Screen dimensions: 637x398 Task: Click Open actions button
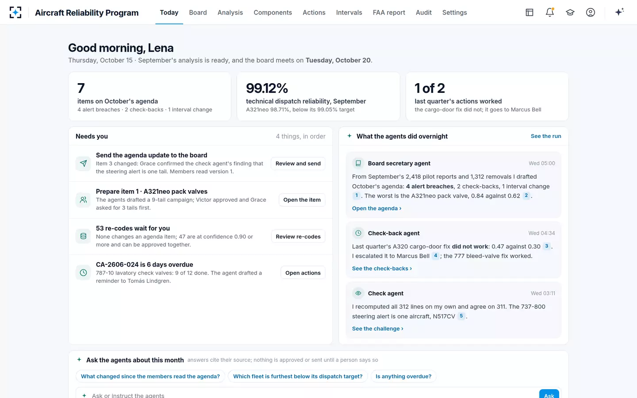click(303, 273)
